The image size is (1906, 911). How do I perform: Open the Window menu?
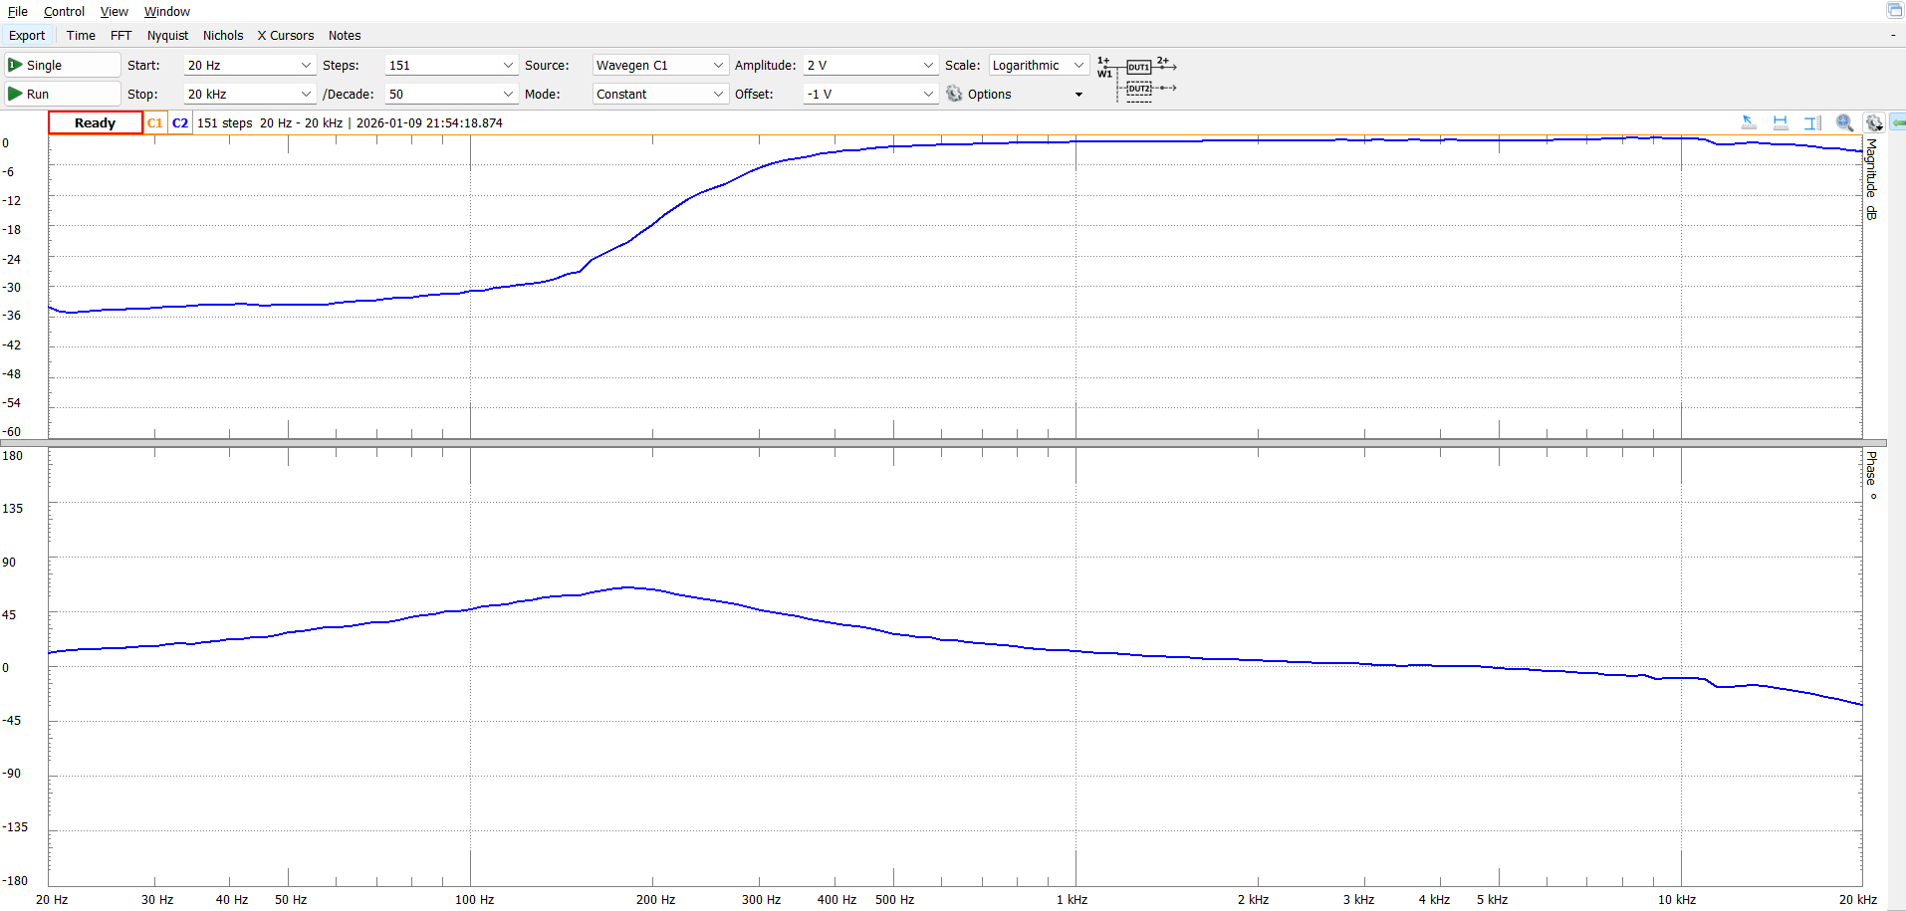coord(166,12)
